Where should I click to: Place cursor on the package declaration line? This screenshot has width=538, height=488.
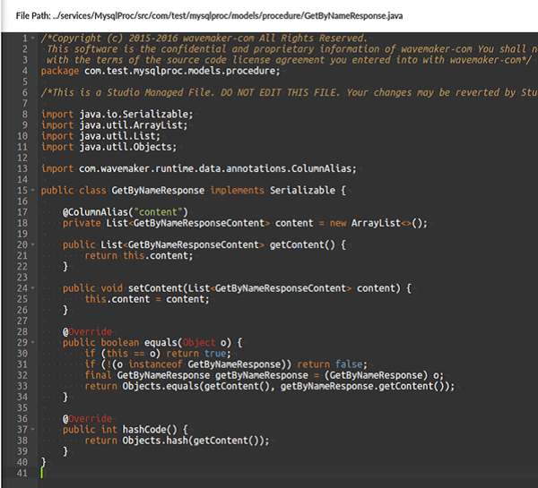160,71
